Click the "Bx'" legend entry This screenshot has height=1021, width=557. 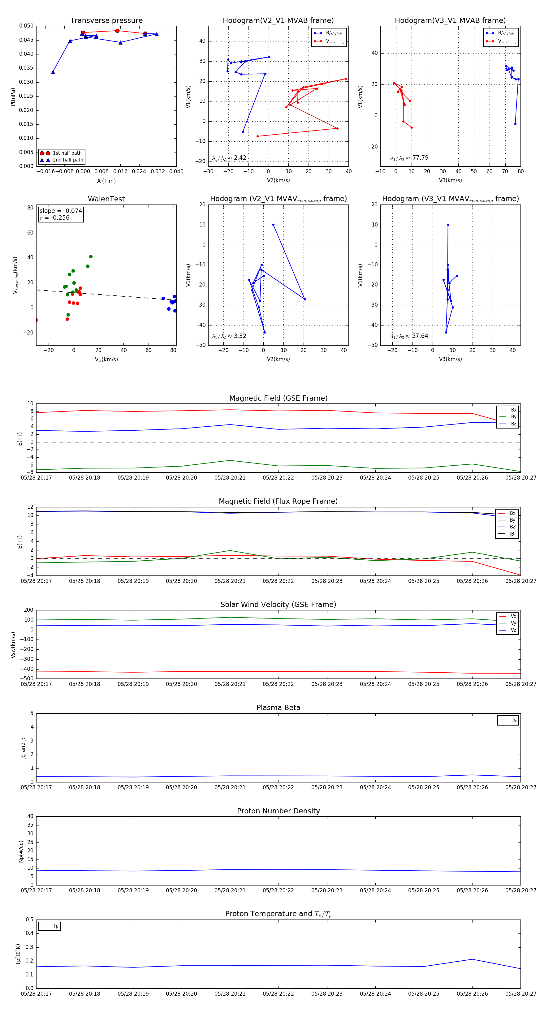(x=507, y=513)
